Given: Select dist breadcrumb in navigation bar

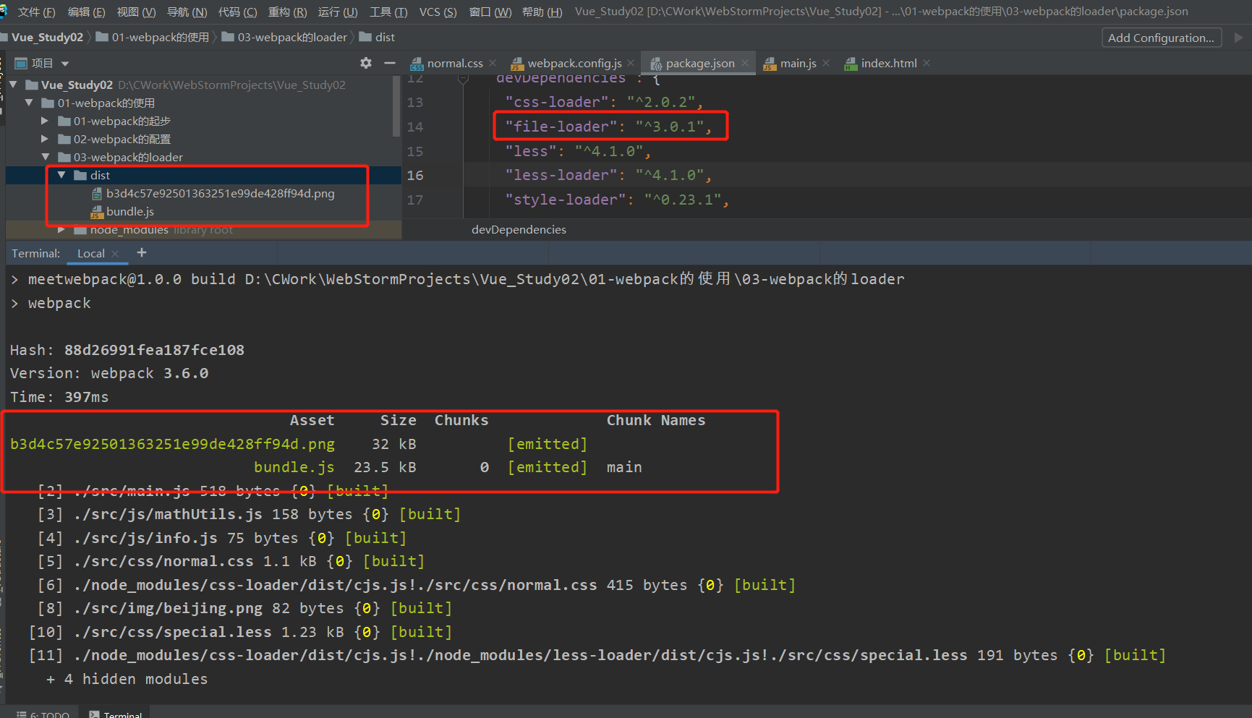Looking at the screenshot, I should pyautogui.click(x=377, y=37).
